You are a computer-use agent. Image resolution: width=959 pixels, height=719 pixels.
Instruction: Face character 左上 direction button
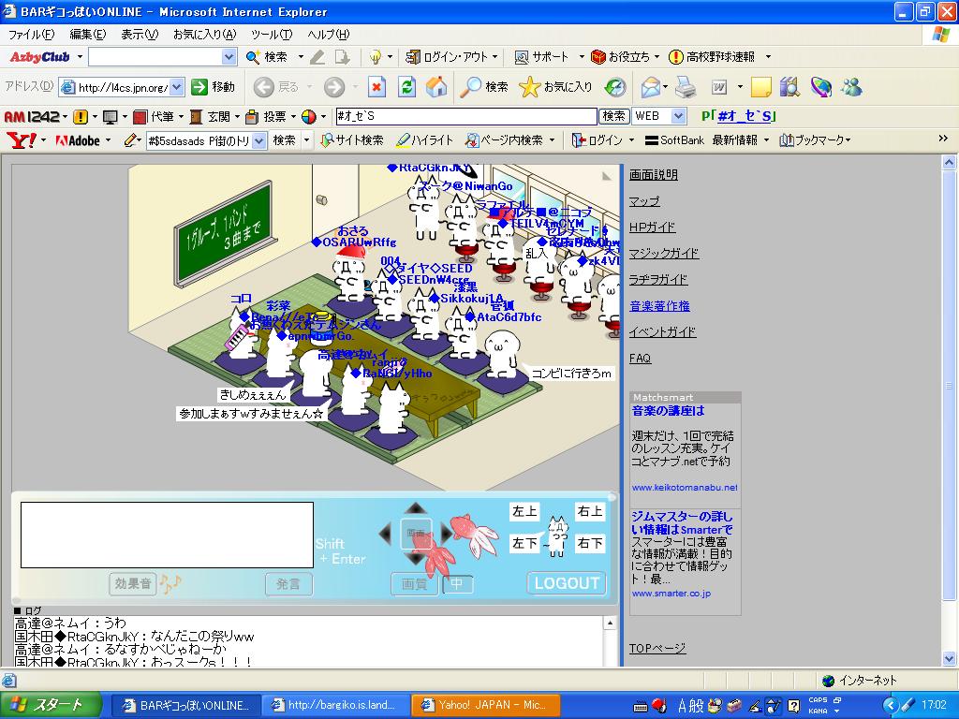(524, 511)
